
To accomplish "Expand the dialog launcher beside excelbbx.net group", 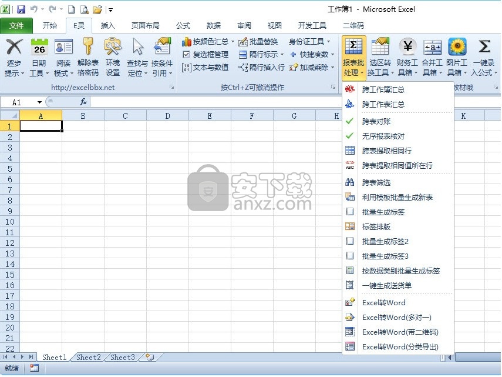I will pyautogui.click(x=171, y=87).
